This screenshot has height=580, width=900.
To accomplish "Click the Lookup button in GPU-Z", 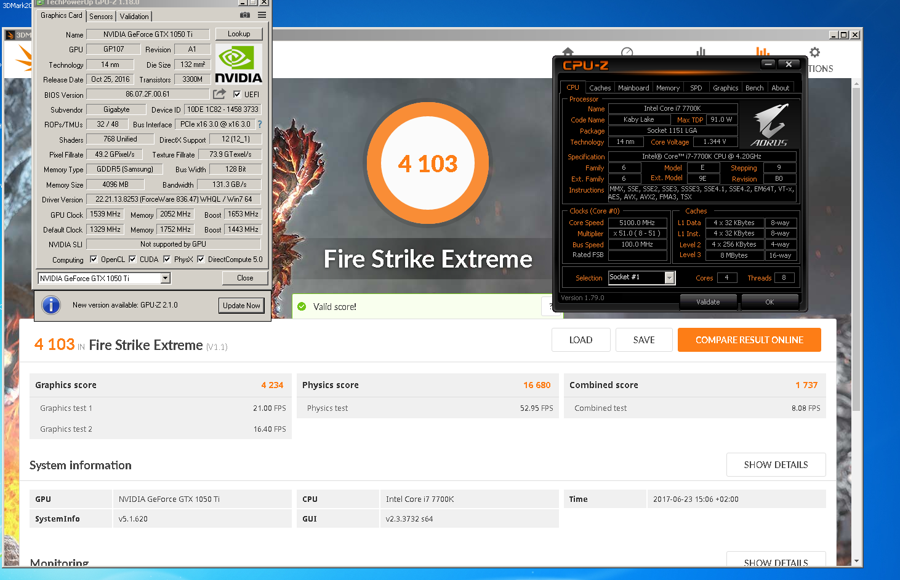I will click(x=239, y=34).
